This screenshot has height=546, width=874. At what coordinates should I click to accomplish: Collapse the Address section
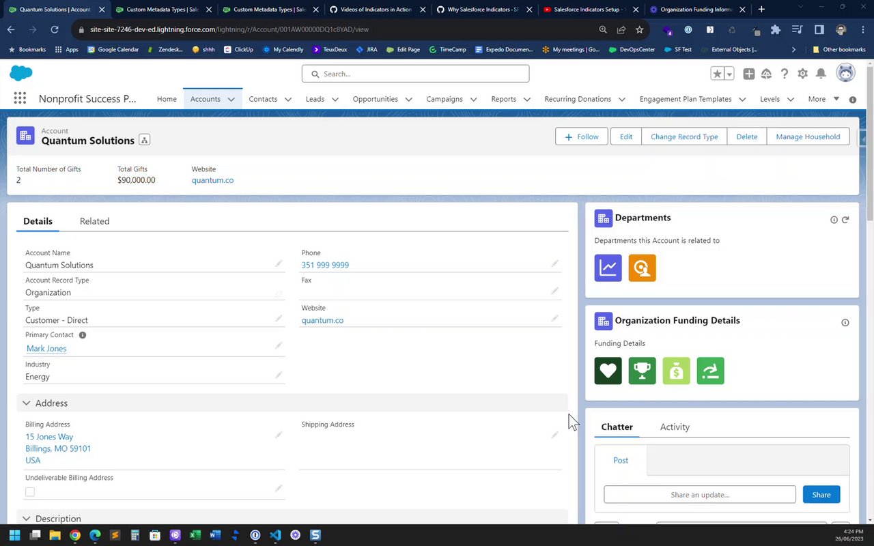(x=26, y=403)
